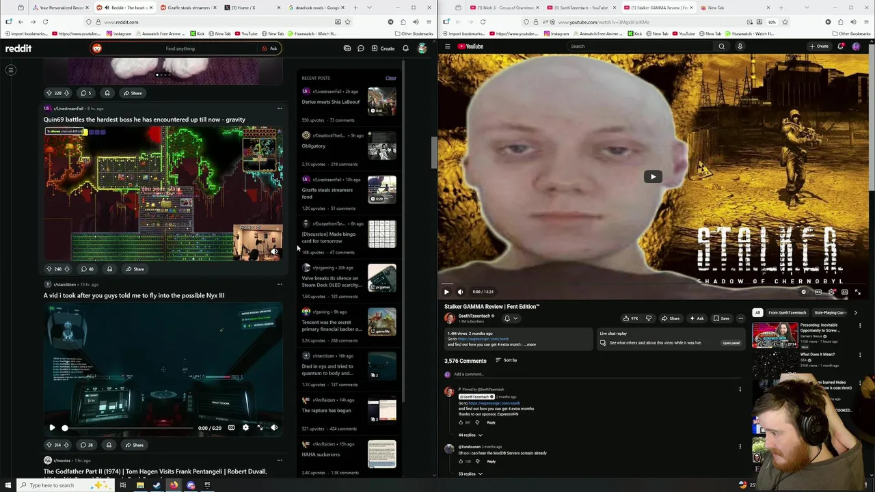
Task: Open settings gear on Nyx III video
Action: 245,428
